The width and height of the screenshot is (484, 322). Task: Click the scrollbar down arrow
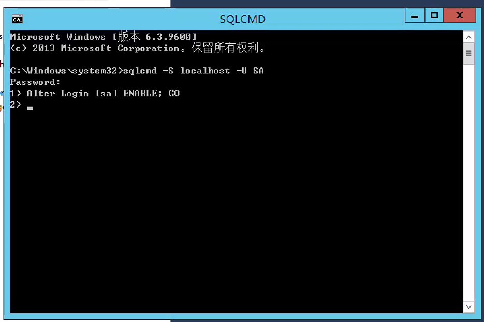click(468, 306)
